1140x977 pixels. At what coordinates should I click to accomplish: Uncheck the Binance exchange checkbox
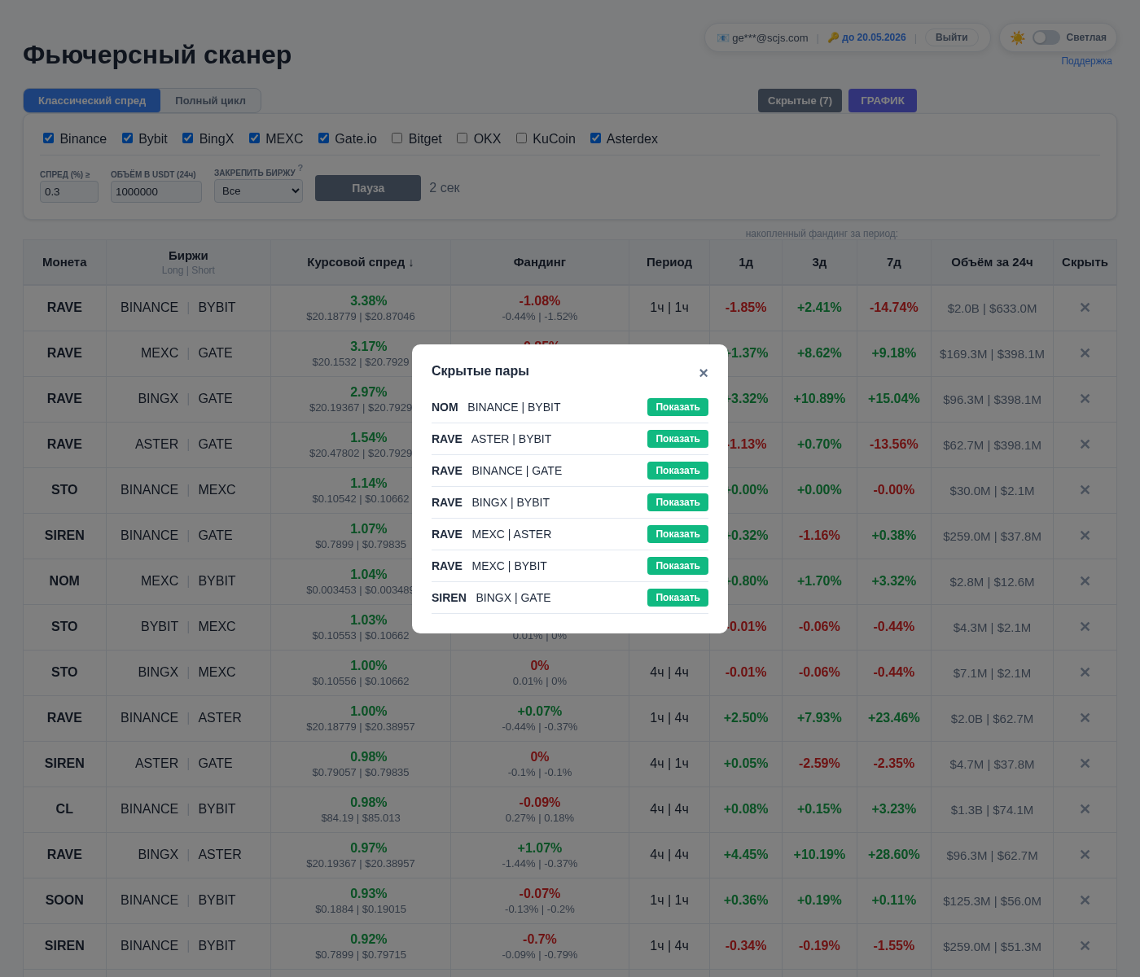coord(49,138)
